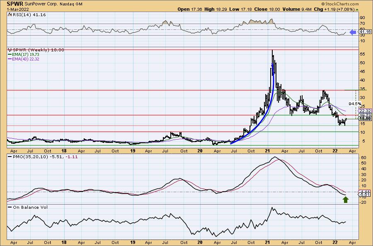
Task: Click the 41.16 RSI value tag on right axis
Action: 365,32
